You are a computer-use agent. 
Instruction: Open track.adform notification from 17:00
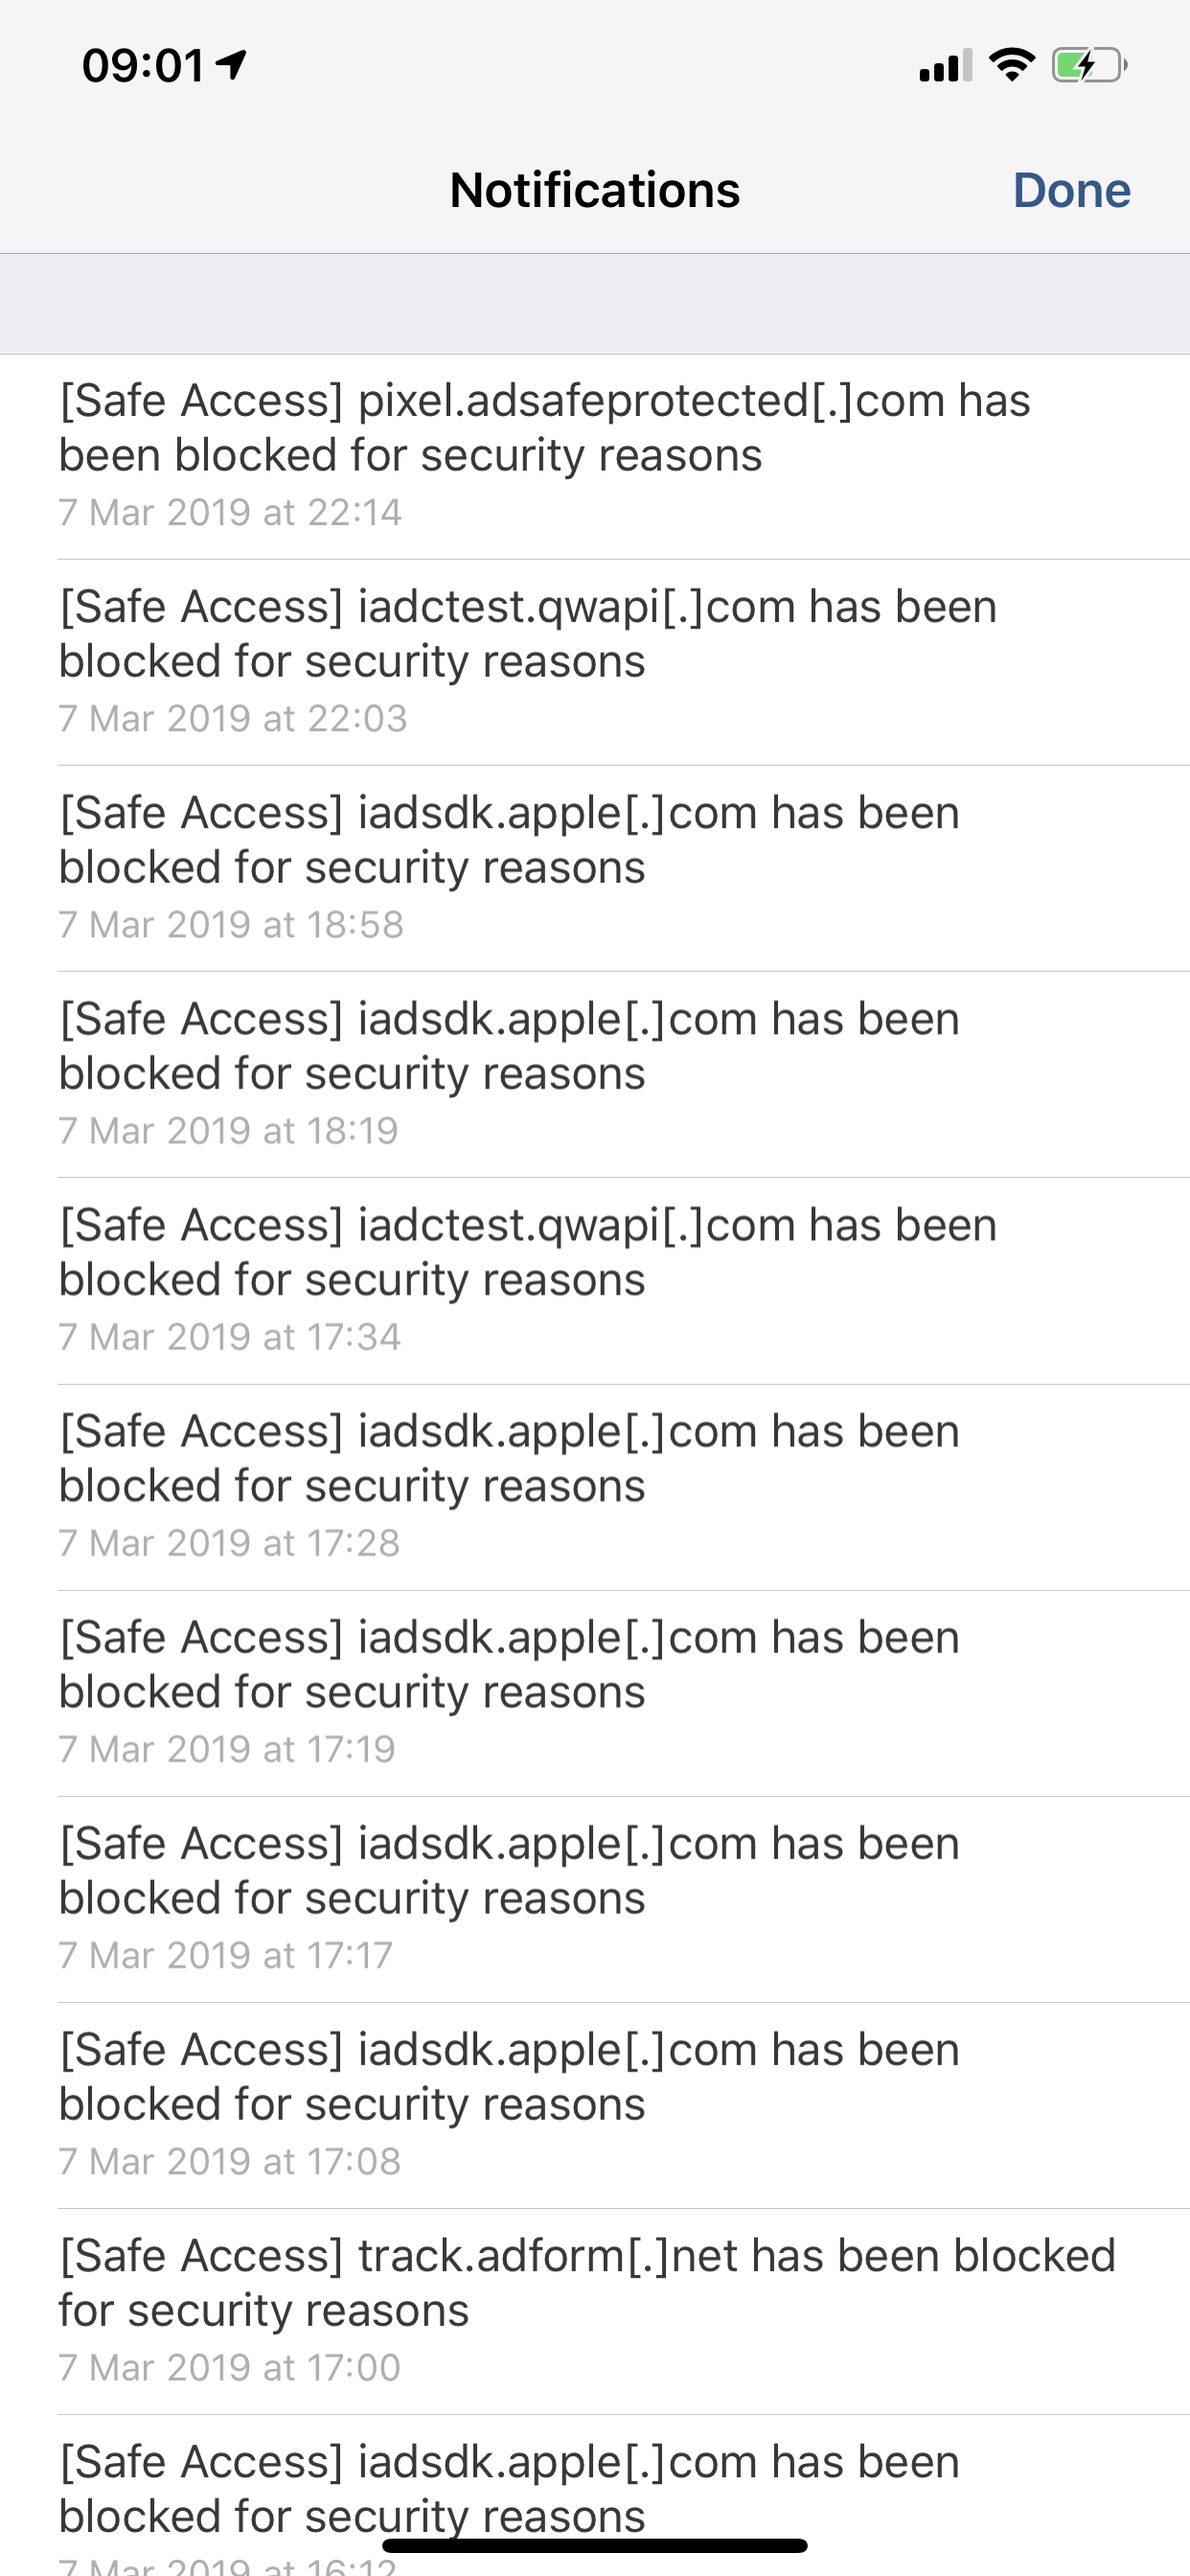[595, 2311]
